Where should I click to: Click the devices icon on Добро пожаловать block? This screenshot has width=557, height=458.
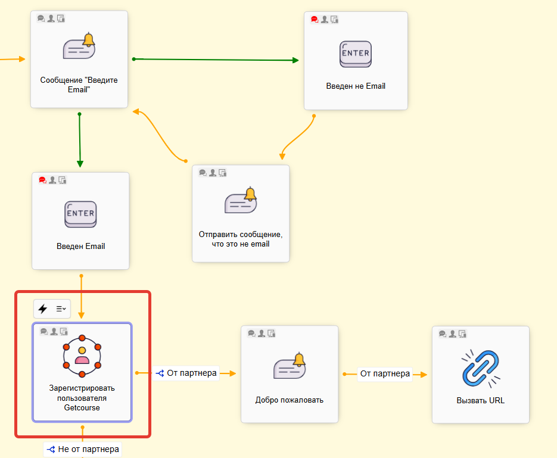pyautogui.click(x=271, y=333)
